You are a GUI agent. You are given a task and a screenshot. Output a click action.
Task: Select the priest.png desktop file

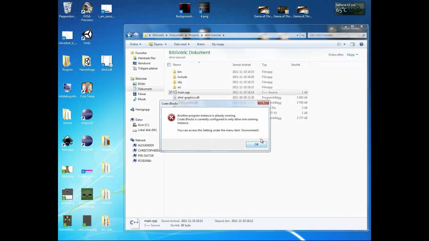click(x=67, y=196)
